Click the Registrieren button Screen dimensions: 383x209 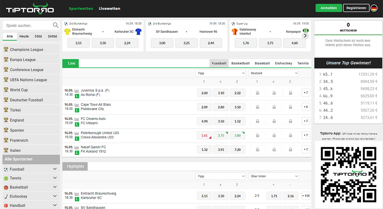pyautogui.click(x=356, y=8)
